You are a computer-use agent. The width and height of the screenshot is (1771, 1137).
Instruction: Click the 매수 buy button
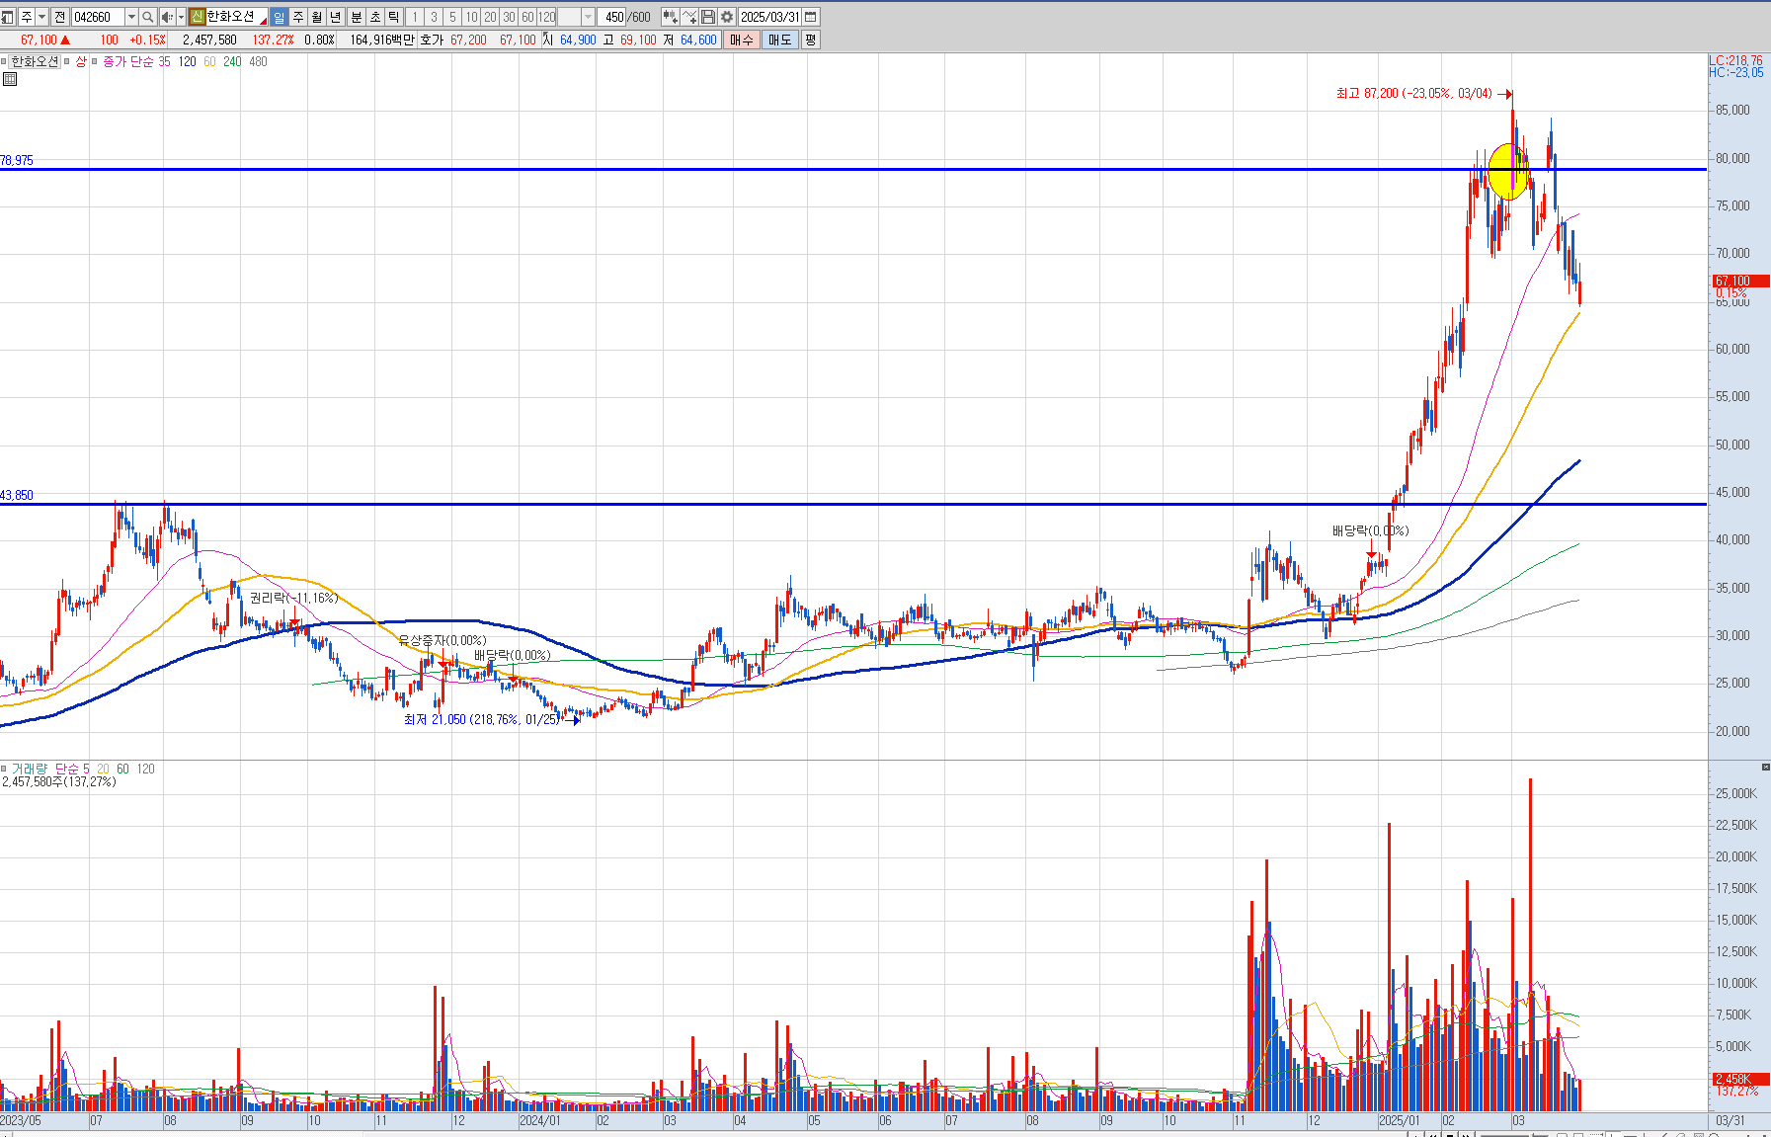point(741,40)
